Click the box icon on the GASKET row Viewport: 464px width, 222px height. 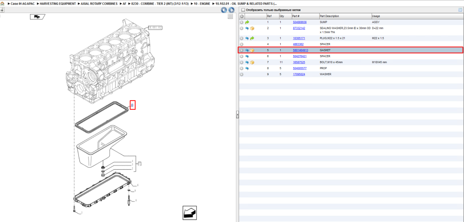pyautogui.click(x=252, y=50)
